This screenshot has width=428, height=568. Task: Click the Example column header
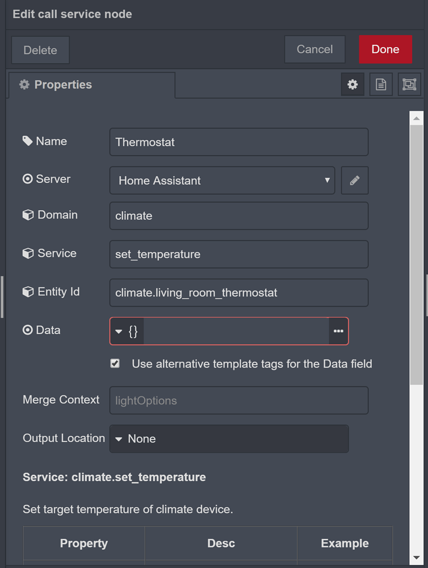[345, 543]
